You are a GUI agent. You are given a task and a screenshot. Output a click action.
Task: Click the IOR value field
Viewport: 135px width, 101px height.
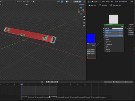click(114, 34)
